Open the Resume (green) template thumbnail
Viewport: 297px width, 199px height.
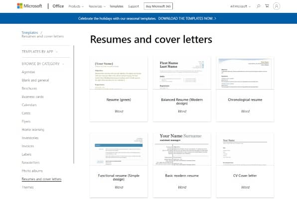click(x=119, y=73)
